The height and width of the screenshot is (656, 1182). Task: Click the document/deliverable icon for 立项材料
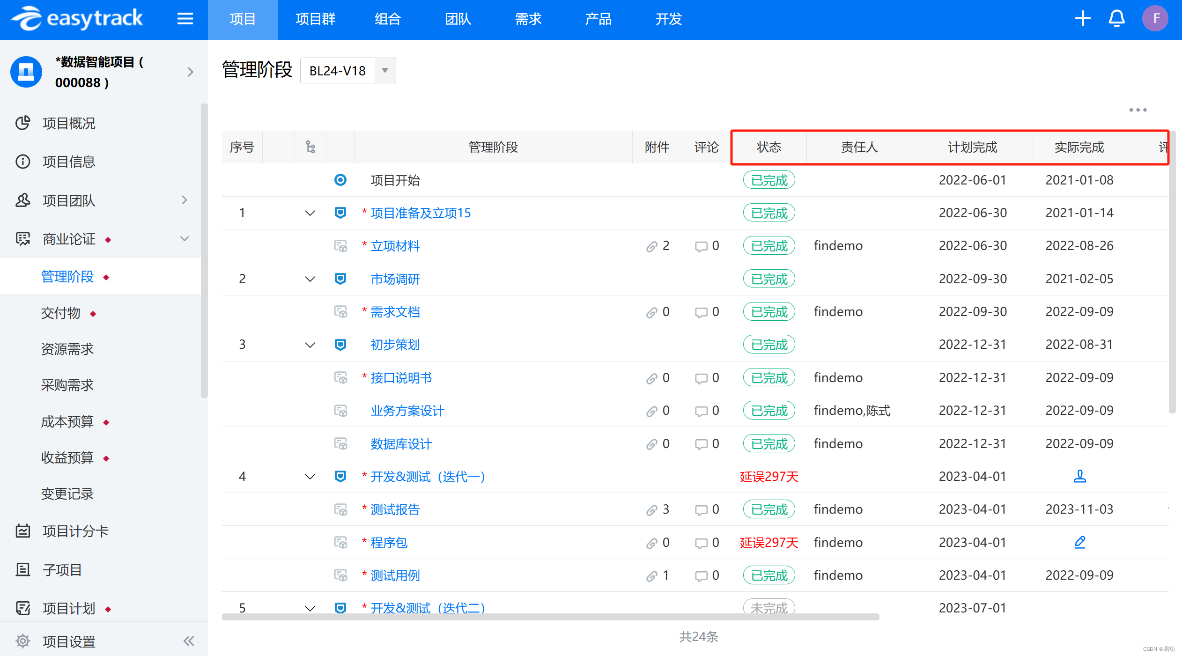coord(339,246)
